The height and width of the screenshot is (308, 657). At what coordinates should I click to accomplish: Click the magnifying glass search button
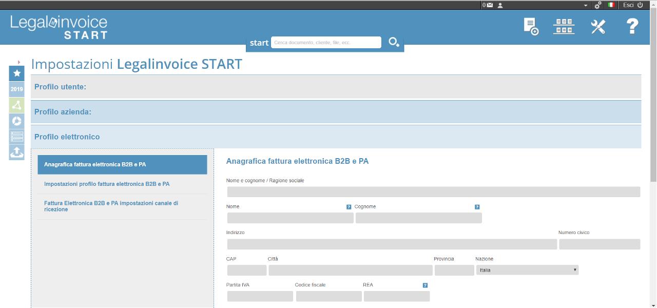(394, 43)
